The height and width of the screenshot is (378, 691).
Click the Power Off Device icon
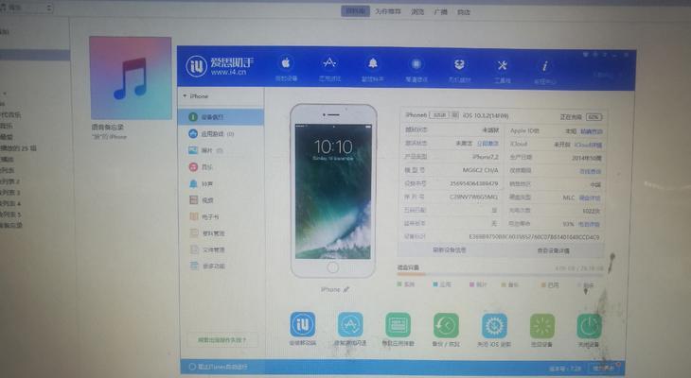[x=589, y=327]
